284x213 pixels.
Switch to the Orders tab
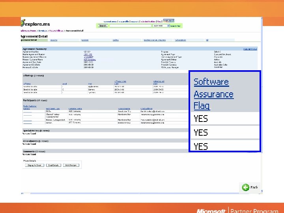[x=116, y=40]
